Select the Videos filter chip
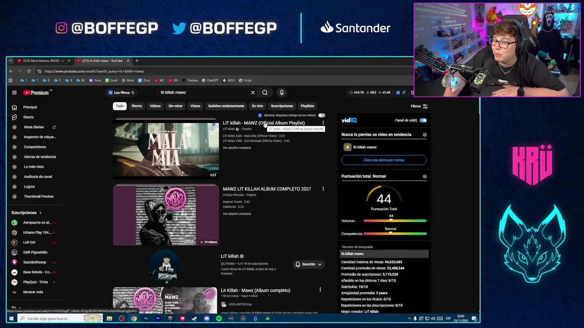The image size is (584, 328). [x=155, y=106]
